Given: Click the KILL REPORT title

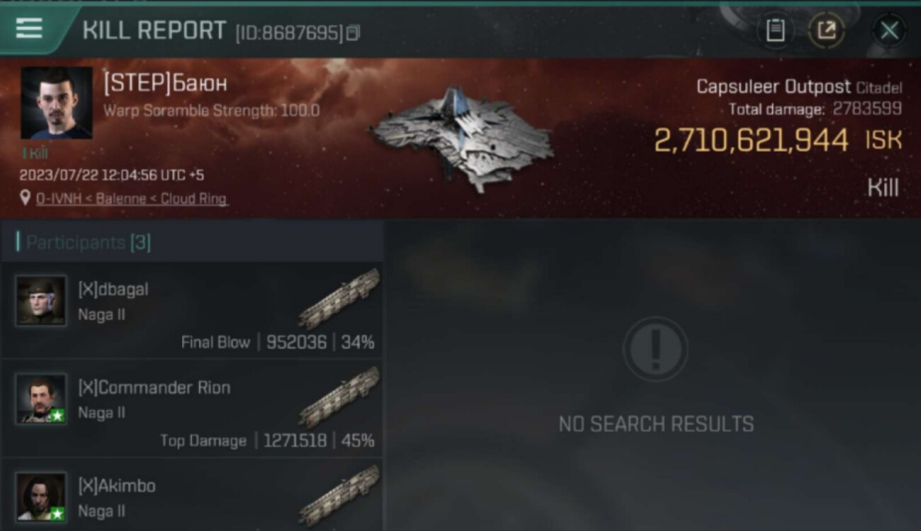Looking at the screenshot, I should click(x=154, y=30).
